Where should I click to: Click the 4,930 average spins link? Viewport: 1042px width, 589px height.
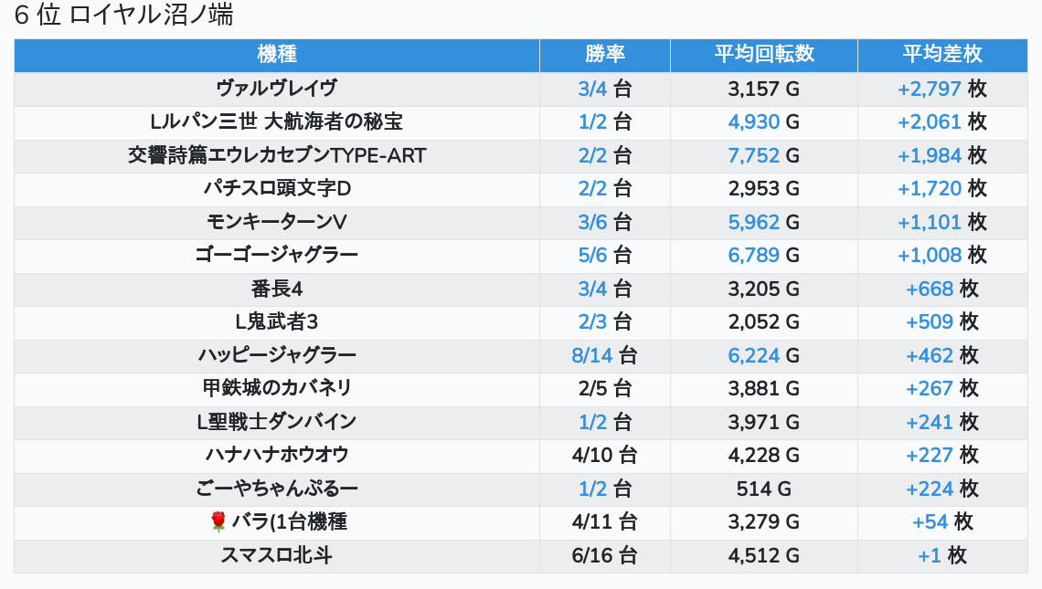(x=753, y=122)
